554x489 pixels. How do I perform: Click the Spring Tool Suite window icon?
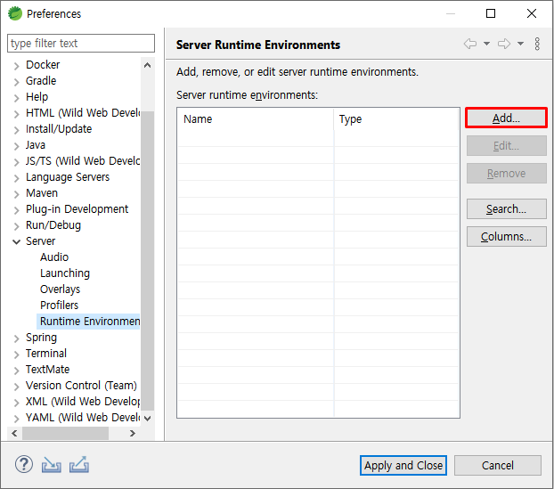[15, 13]
